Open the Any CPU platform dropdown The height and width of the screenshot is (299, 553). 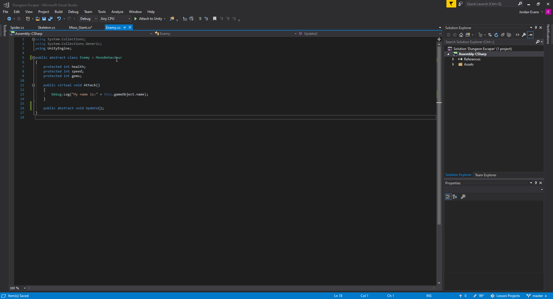tap(129, 19)
